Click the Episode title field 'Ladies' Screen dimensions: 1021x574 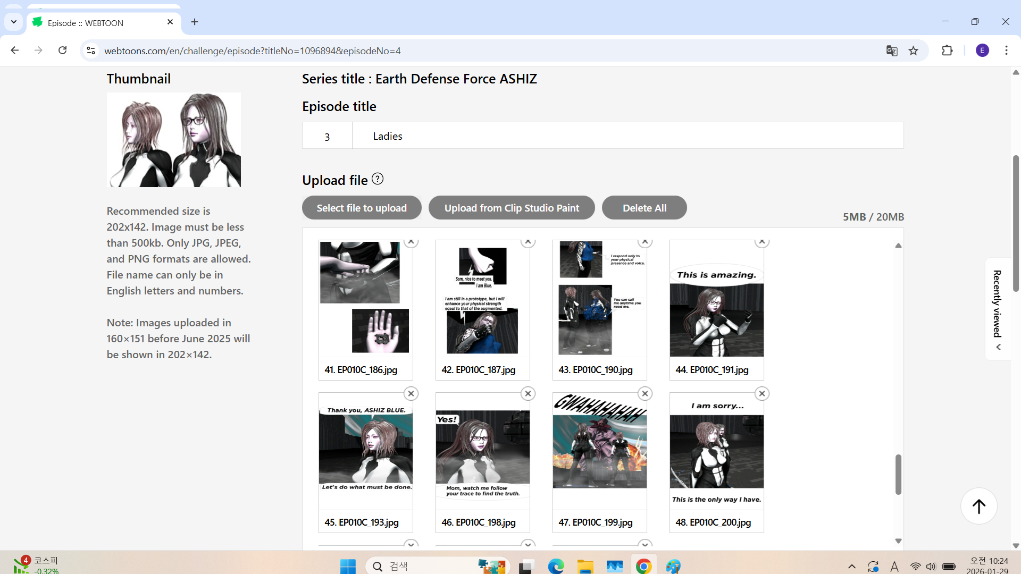627,136
